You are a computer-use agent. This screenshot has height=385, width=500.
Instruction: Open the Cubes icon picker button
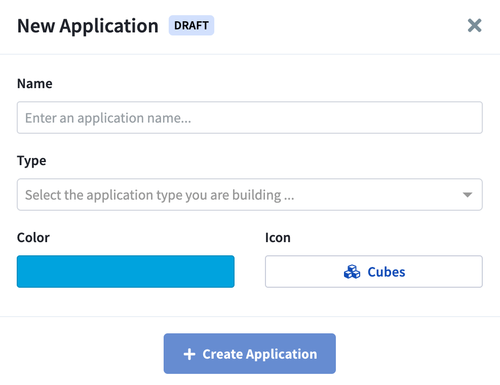click(373, 272)
